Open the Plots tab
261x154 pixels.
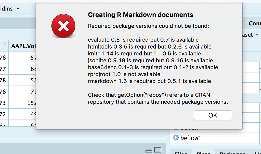click(x=203, y=152)
